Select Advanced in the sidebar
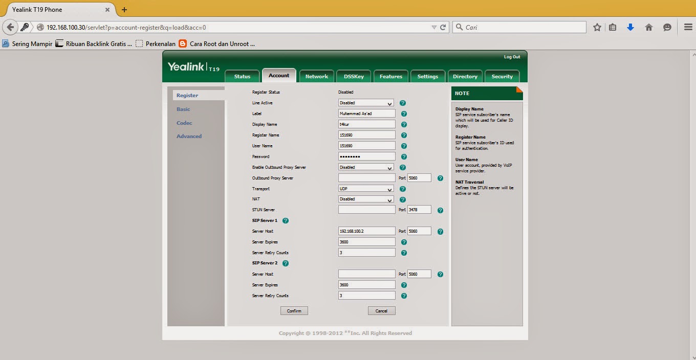Screen dimensions: 696x360 point(189,137)
